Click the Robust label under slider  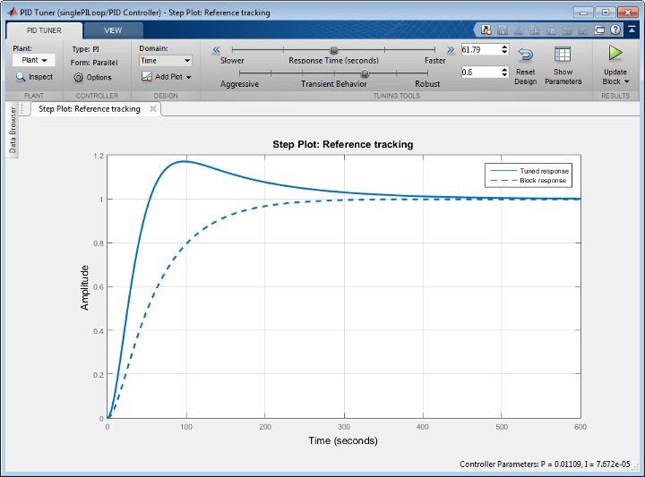pyautogui.click(x=427, y=84)
